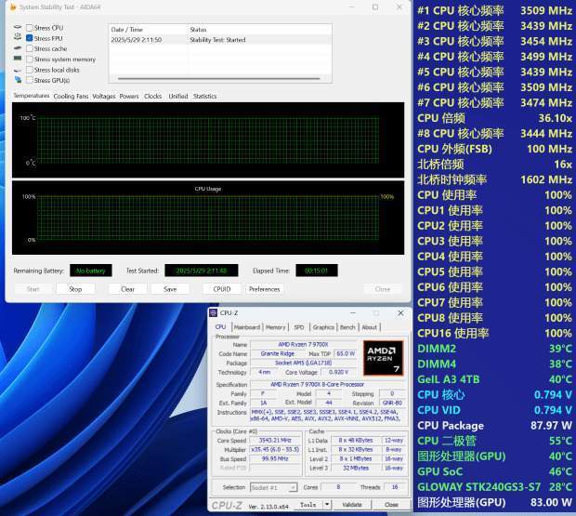
Task: Click the memory icon beside Stress system memory
Action: (17, 59)
